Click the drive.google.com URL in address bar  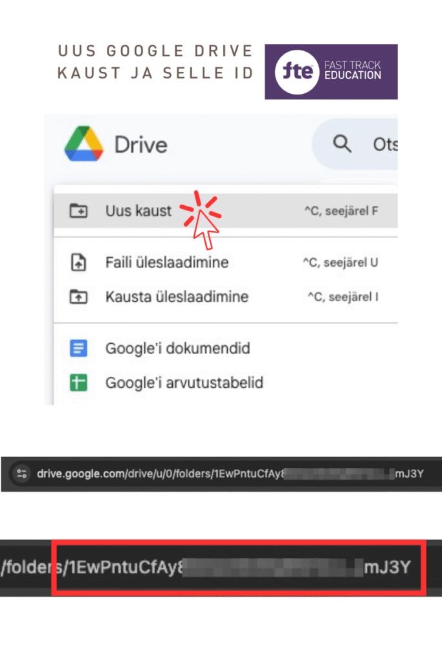click(230, 473)
